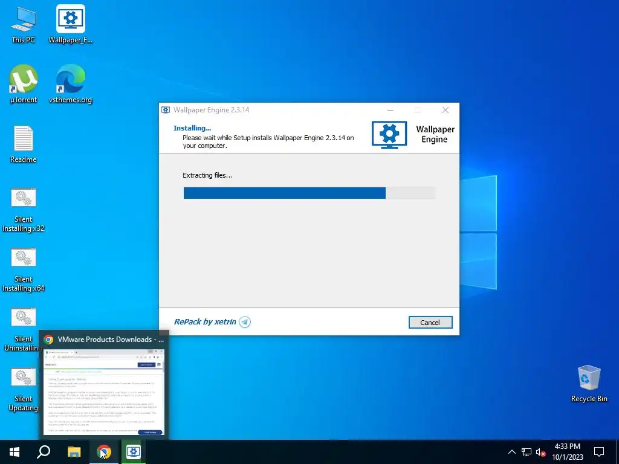Image resolution: width=619 pixels, height=464 pixels.
Task: Click the 'Extracting files...' status text
Action: click(208, 175)
